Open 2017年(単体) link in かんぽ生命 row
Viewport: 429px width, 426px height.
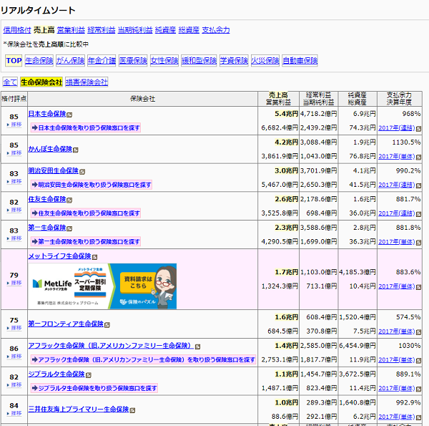pos(397,156)
